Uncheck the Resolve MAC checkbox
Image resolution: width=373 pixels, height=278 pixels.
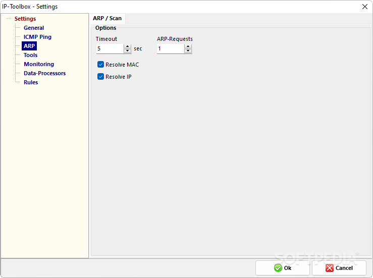tap(100, 65)
